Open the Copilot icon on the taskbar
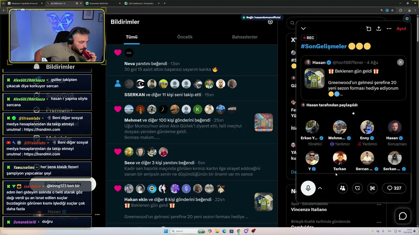The width and height of the screenshot is (419, 235). click(210, 231)
